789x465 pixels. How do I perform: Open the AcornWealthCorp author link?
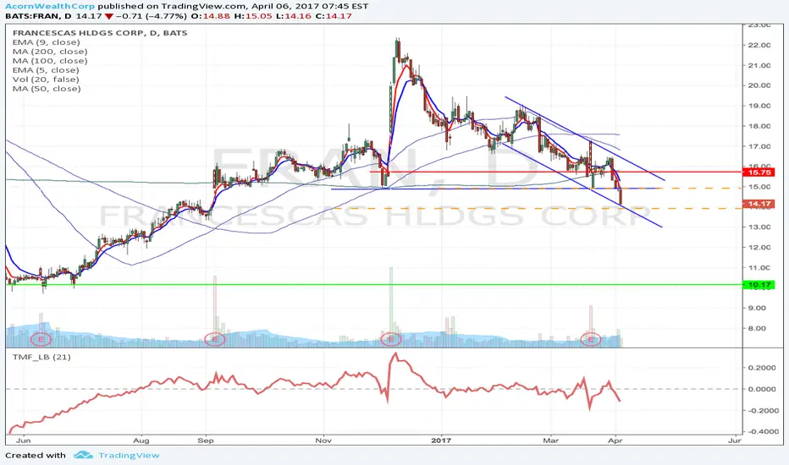coord(50,6)
